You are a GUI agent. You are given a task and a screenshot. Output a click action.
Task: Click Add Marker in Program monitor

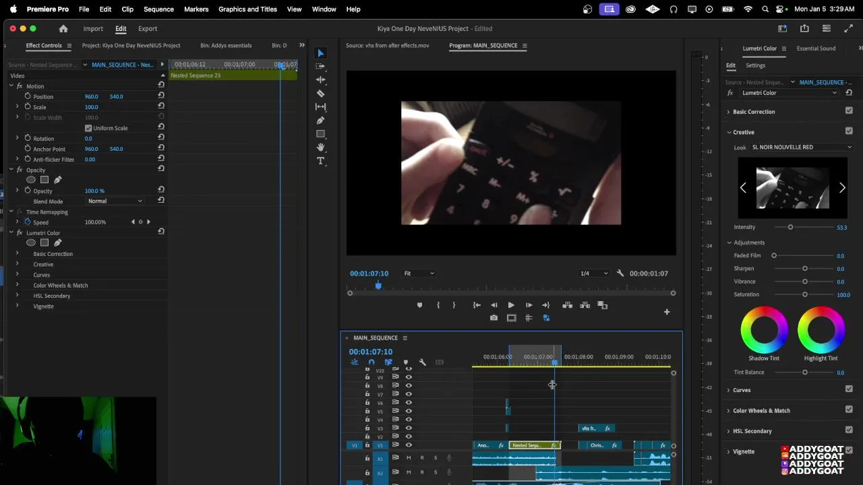point(419,305)
